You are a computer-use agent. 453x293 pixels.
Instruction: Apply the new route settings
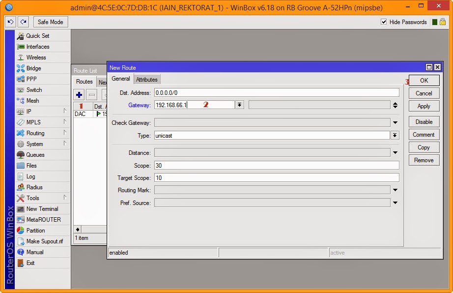click(424, 106)
